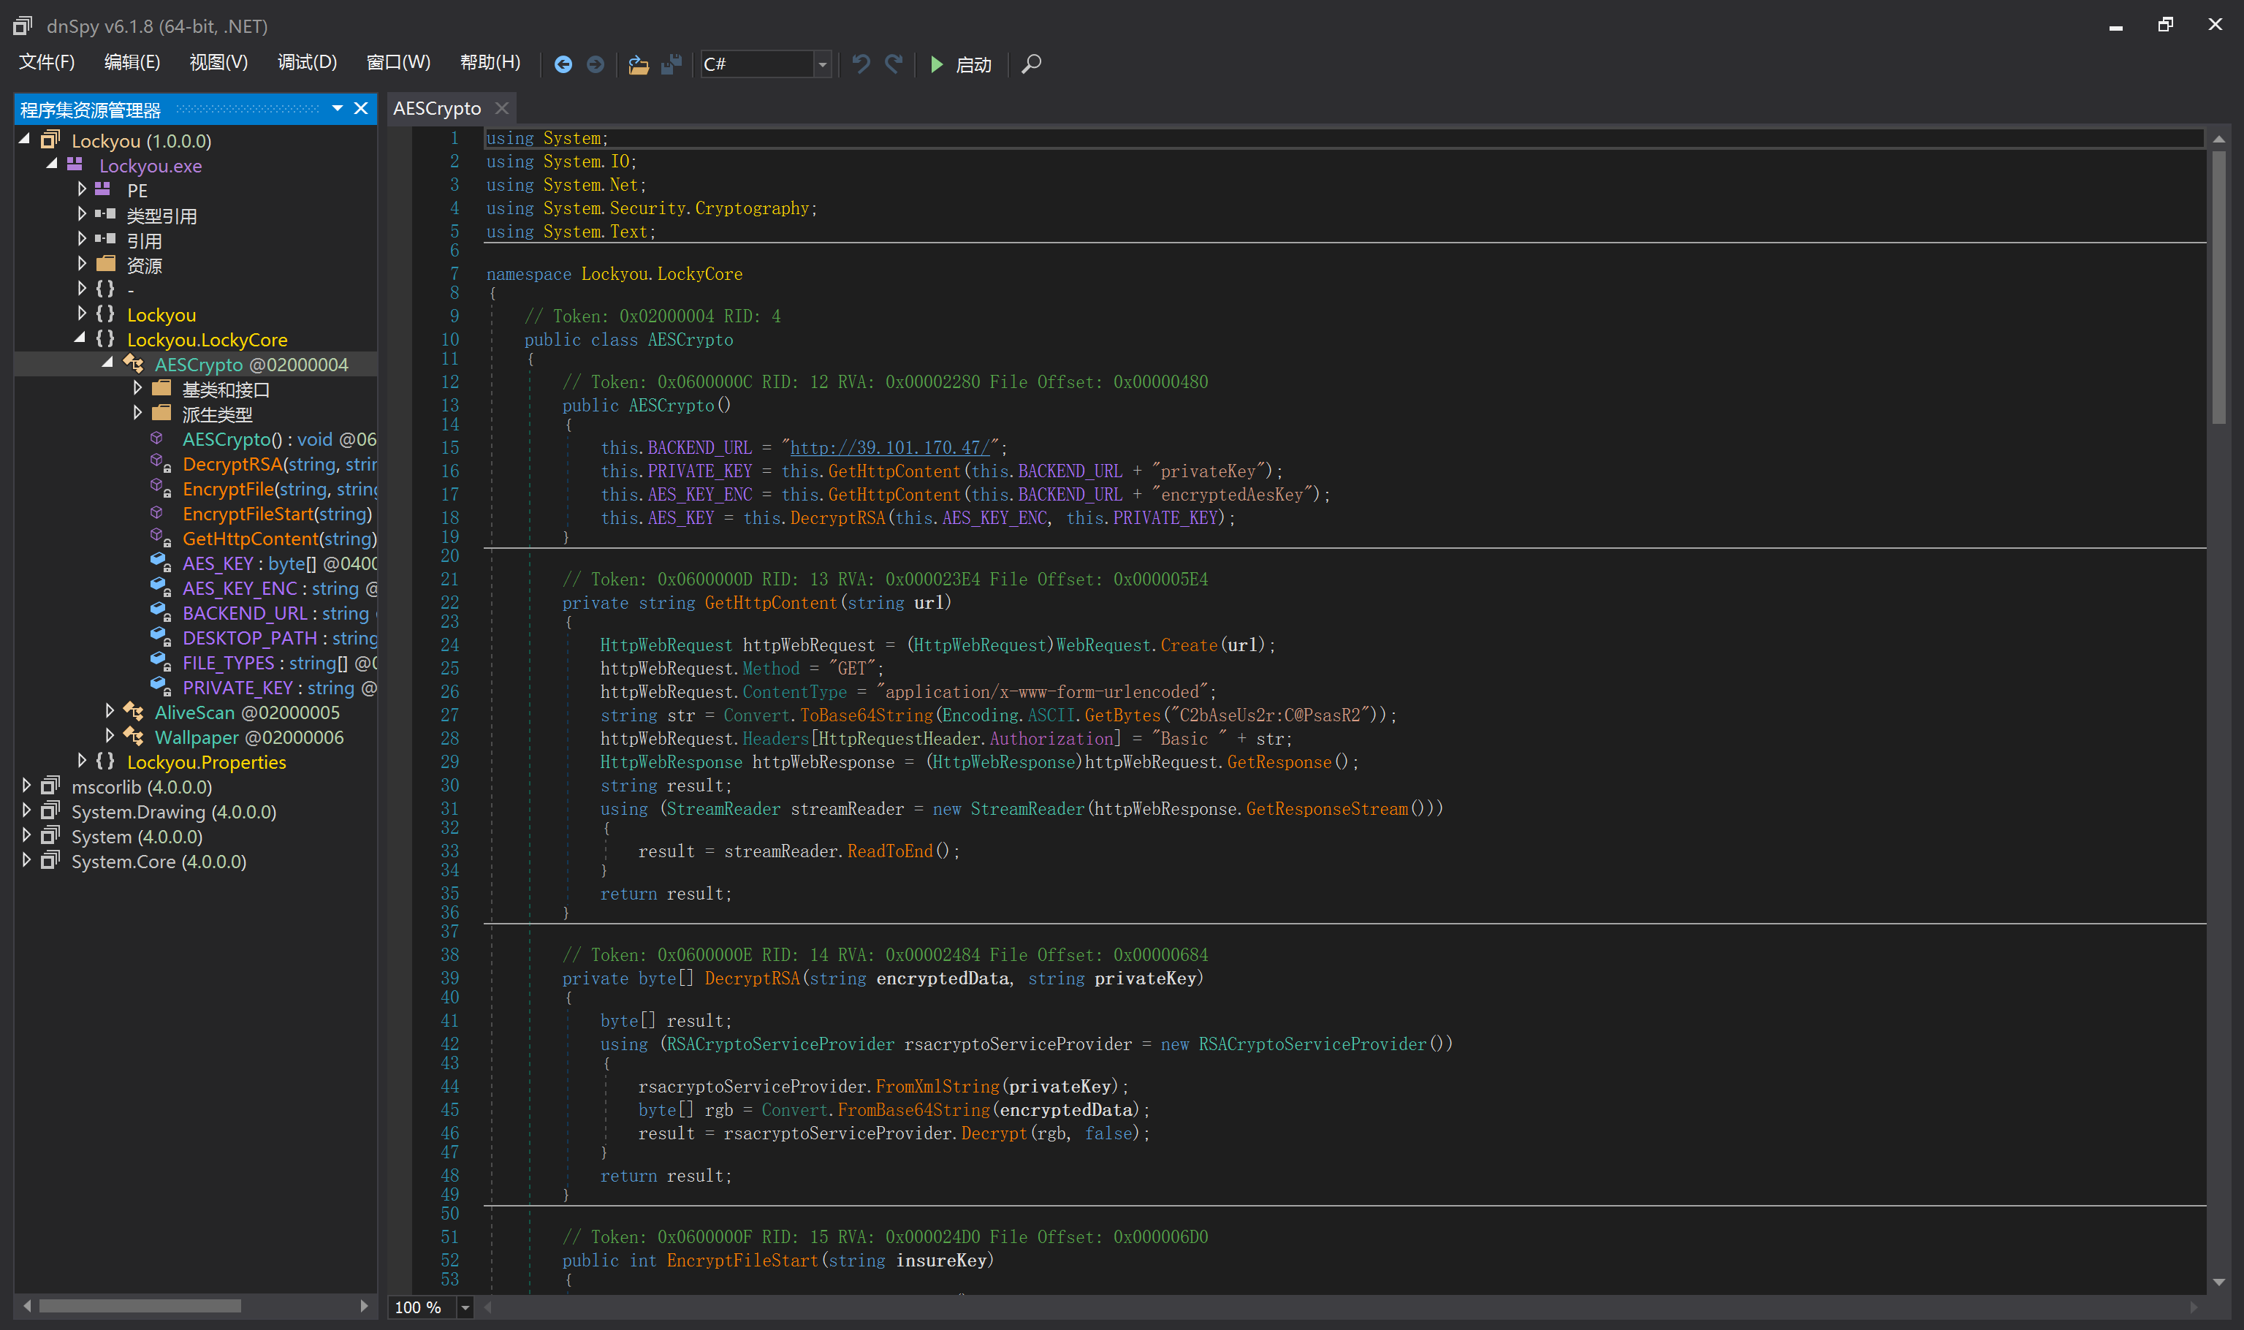Close the assembly explorer panel

click(361, 108)
